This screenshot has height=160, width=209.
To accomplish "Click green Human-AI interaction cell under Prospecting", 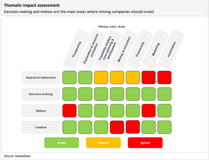I will tap(69, 78).
